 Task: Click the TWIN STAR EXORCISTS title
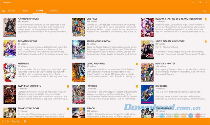click(29, 86)
